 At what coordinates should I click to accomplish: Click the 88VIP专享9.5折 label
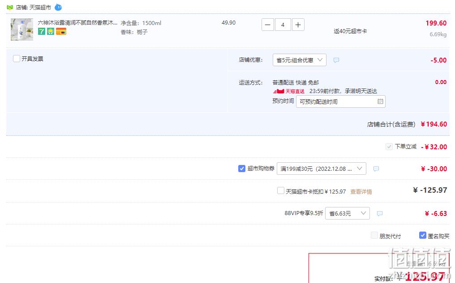(x=304, y=213)
